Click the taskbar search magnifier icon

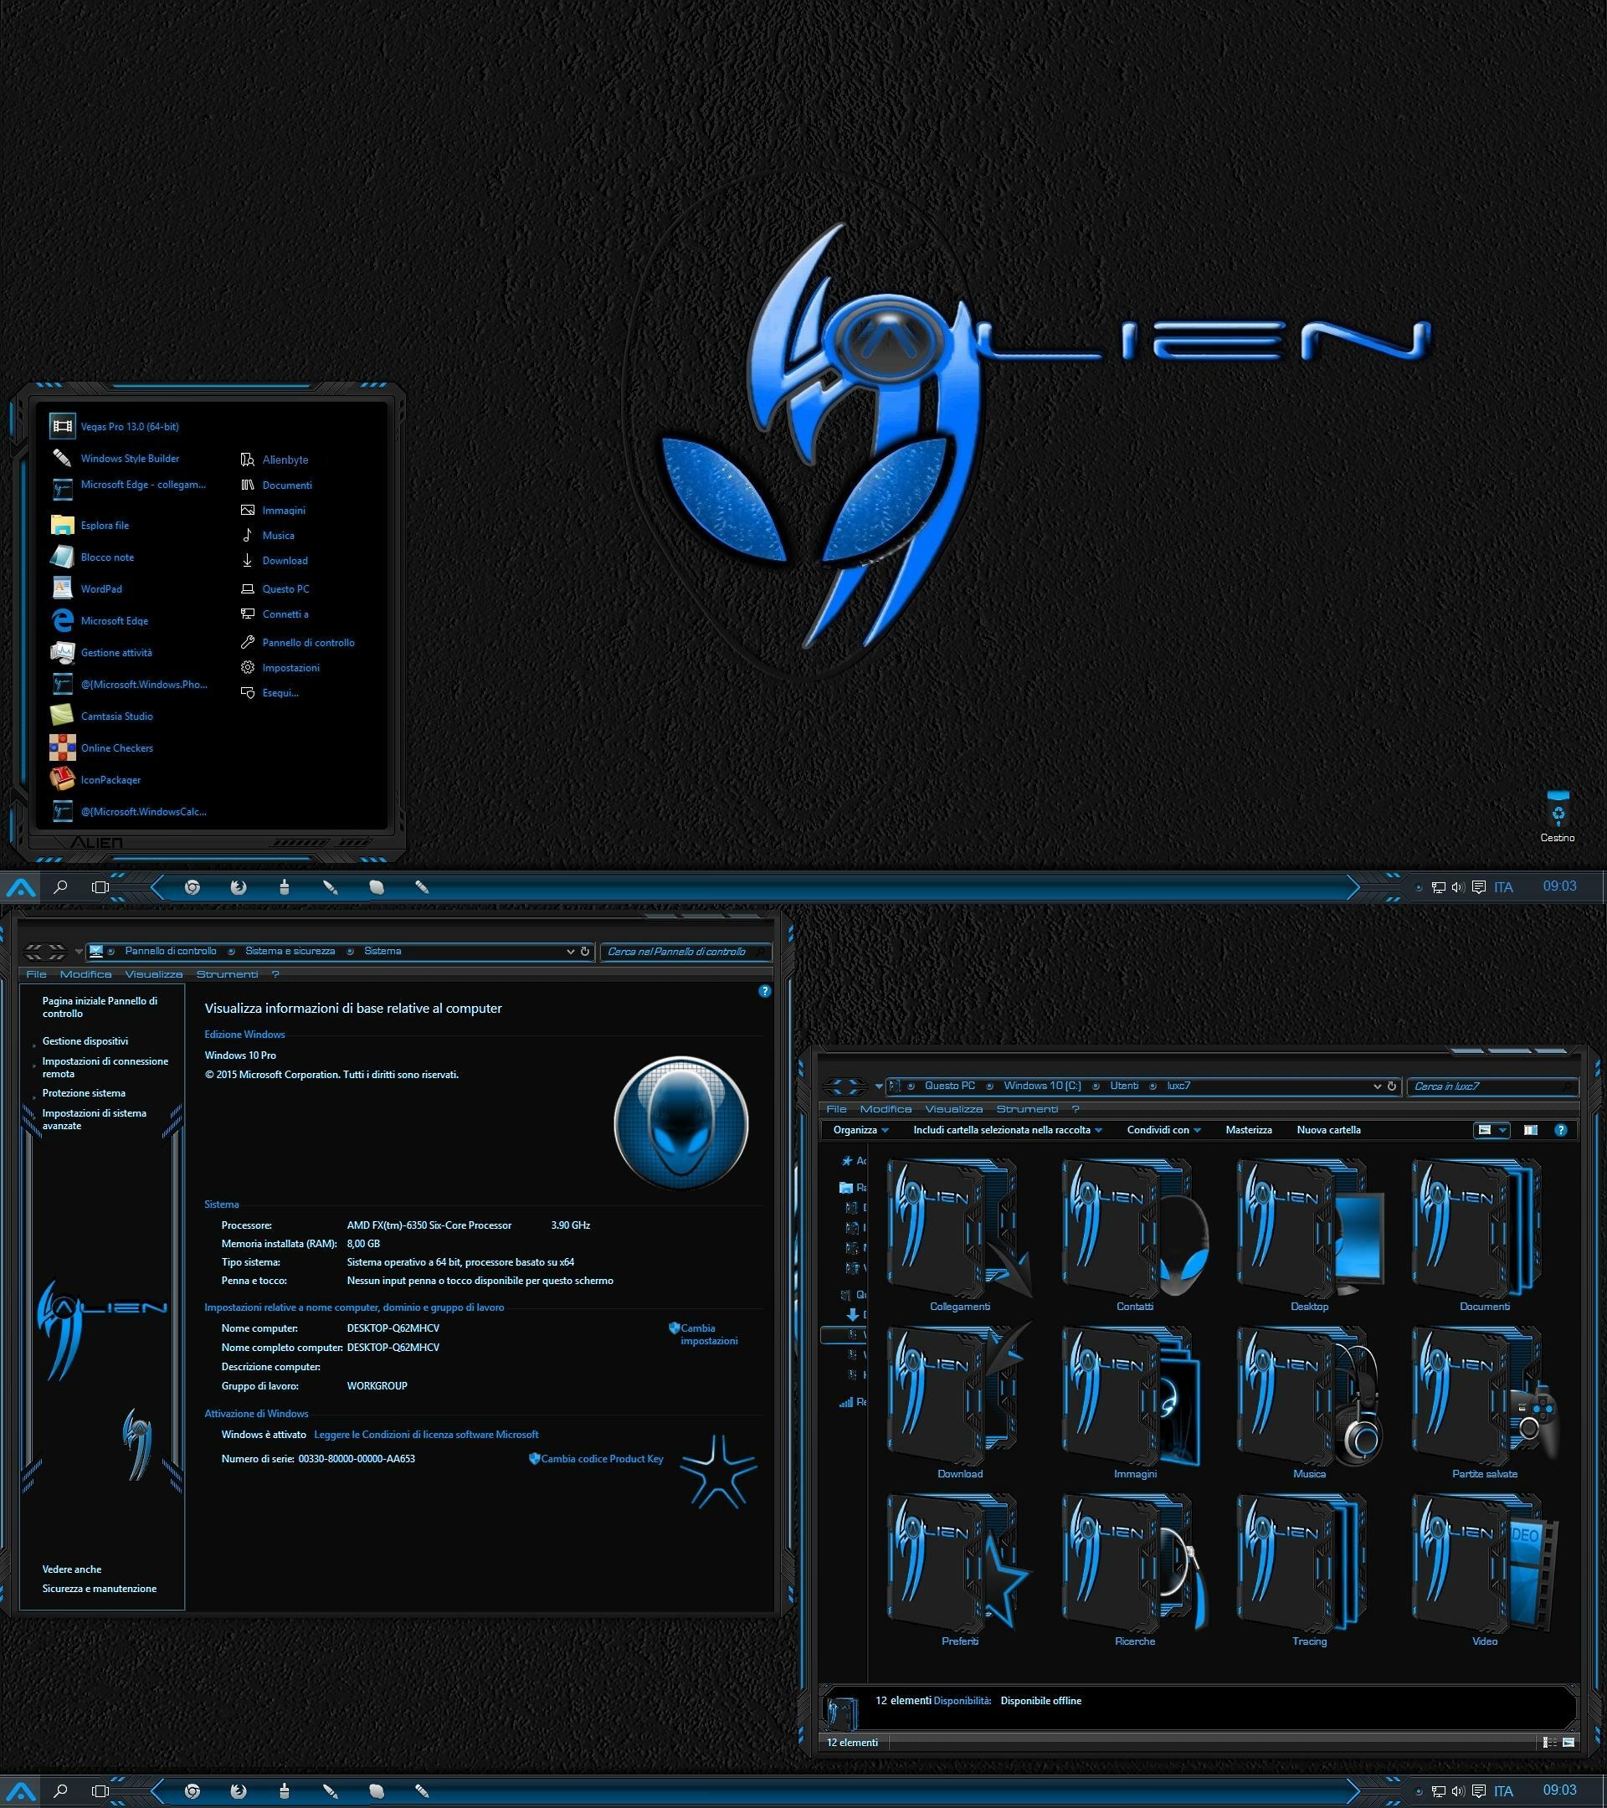pyautogui.click(x=60, y=887)
